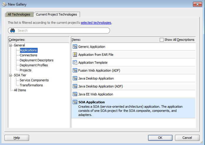Select Deployment Profiles in Categories tree

(x=34, y=65)
